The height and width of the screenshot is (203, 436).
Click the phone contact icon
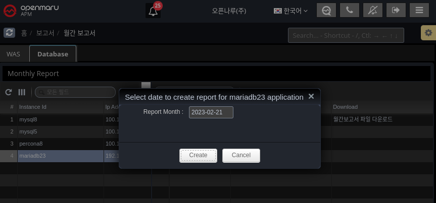point(350,11)
